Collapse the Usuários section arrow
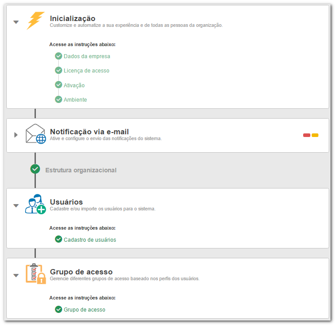 (x=16, y=205)
